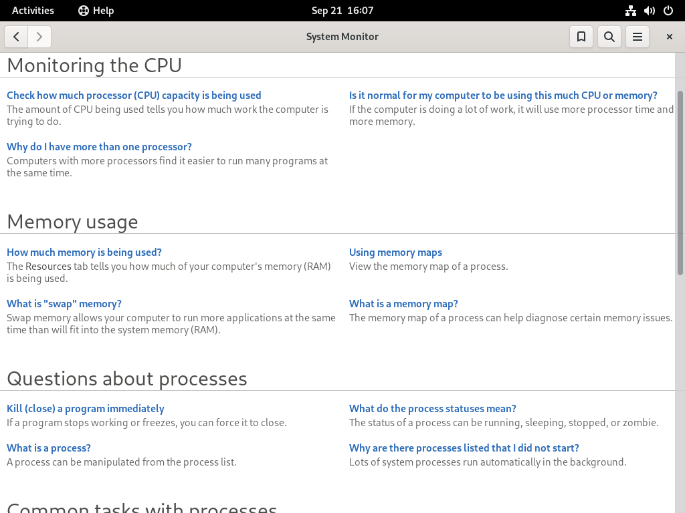Open 'What do the process statuses mean?'
Viewport: 685px width, 513px height.
coord(433,408)
